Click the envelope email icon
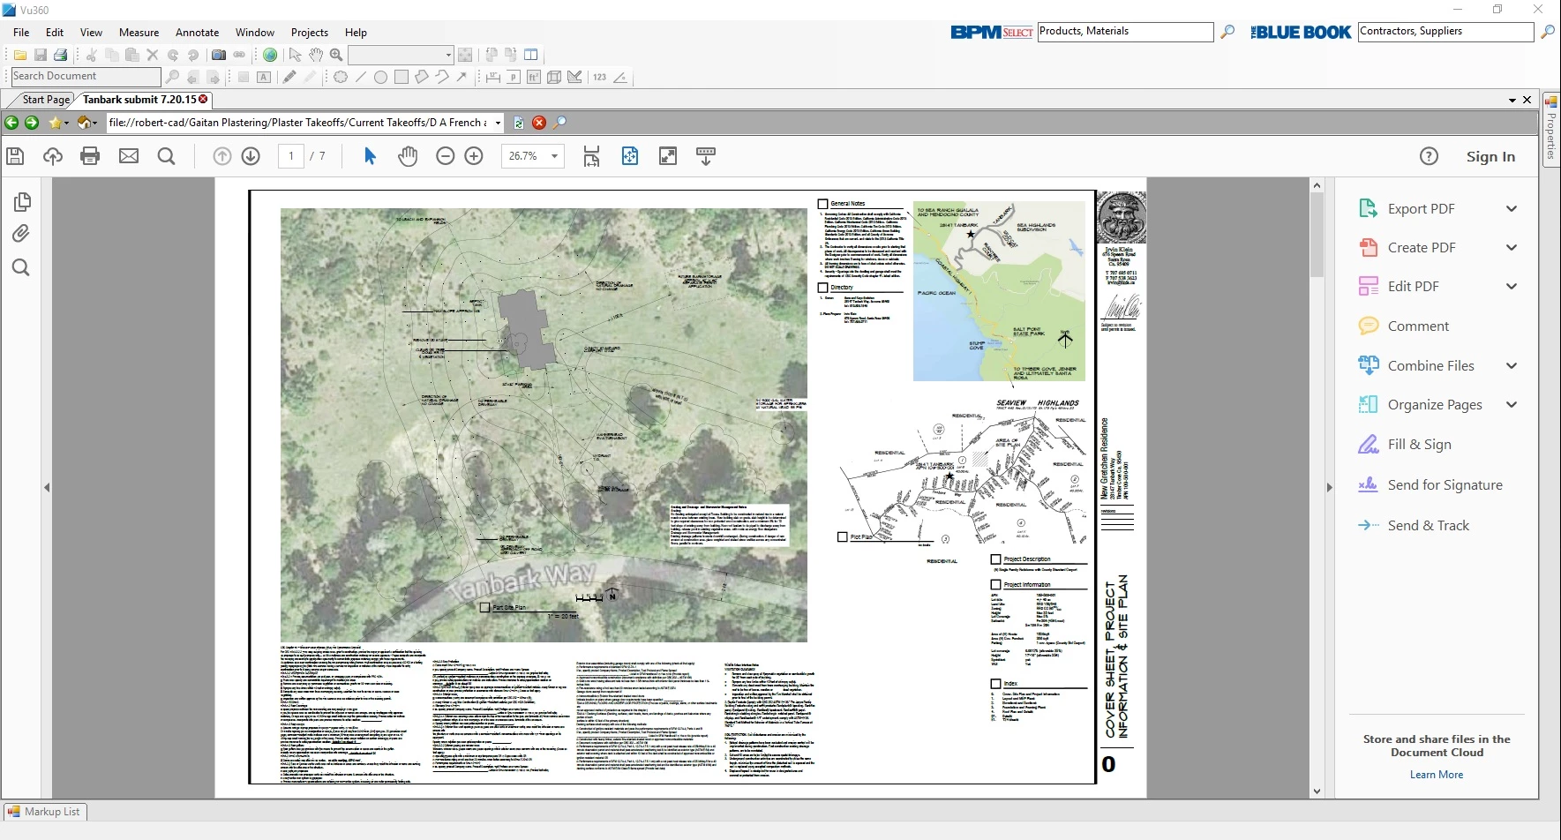Screen dimensions: 1561x840 pos(129,156)
